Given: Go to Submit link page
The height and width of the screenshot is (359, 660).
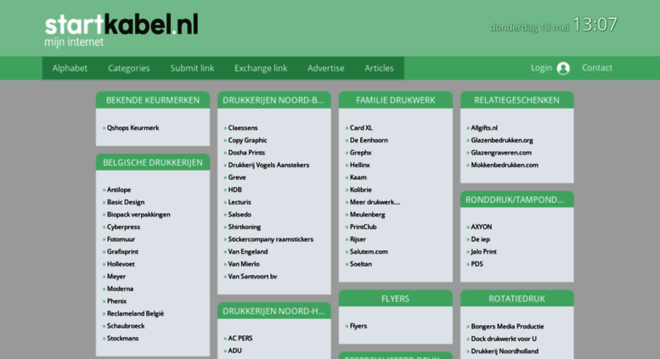Looking at the screenshot, I should 192,68.
